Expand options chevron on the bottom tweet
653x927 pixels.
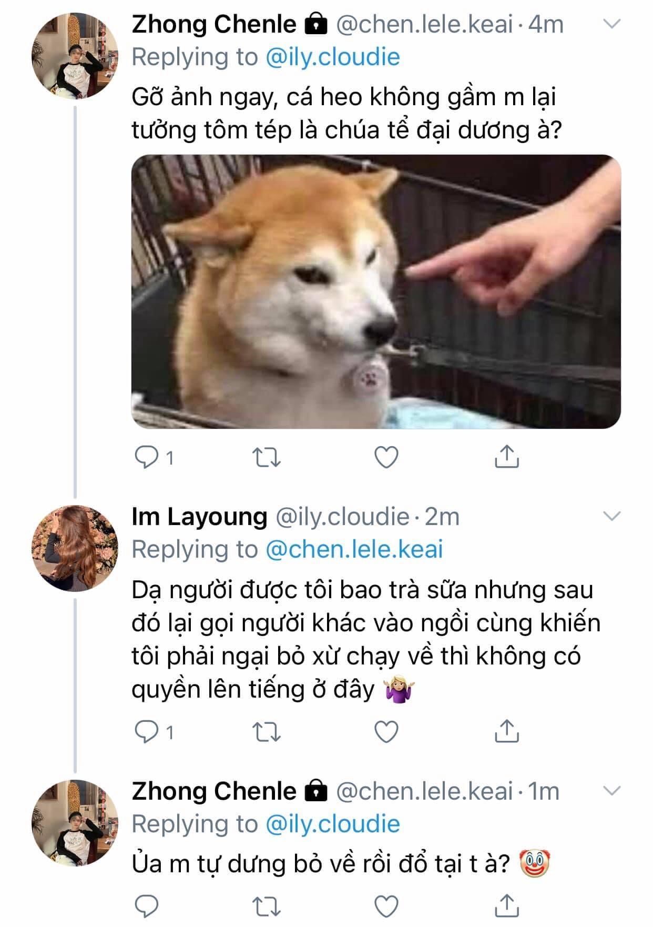[611, 791]
